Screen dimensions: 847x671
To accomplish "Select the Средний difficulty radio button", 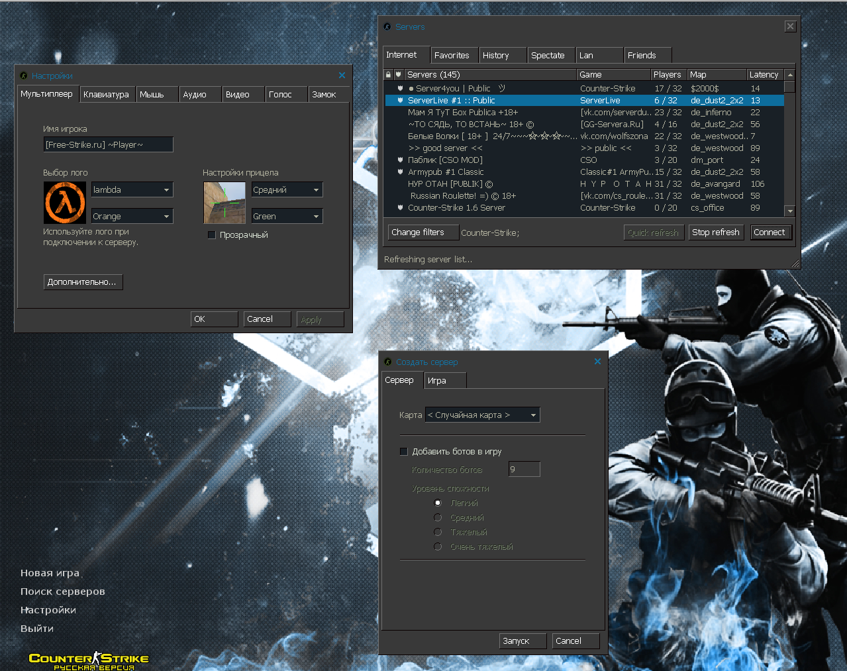I will (438, 517).
